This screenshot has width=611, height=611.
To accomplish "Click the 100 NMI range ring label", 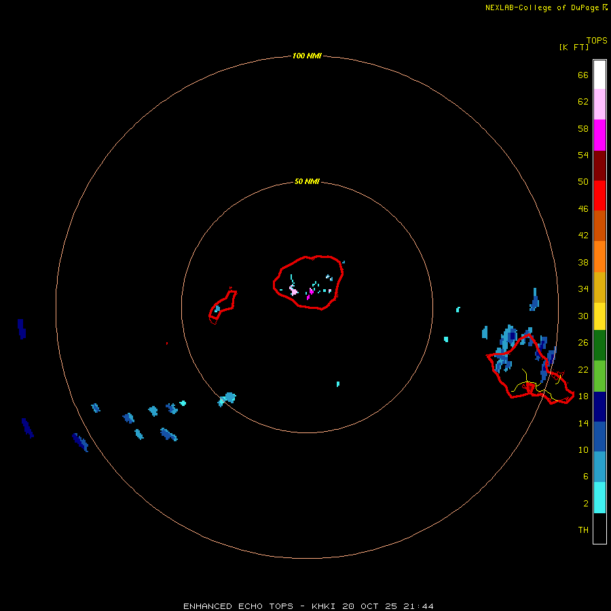I will click(x=307, y=56).
